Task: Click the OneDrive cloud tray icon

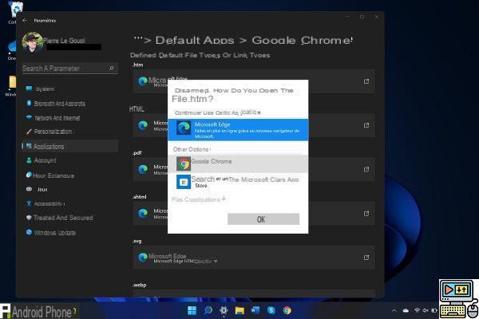Action: click(x=406, y=311)
